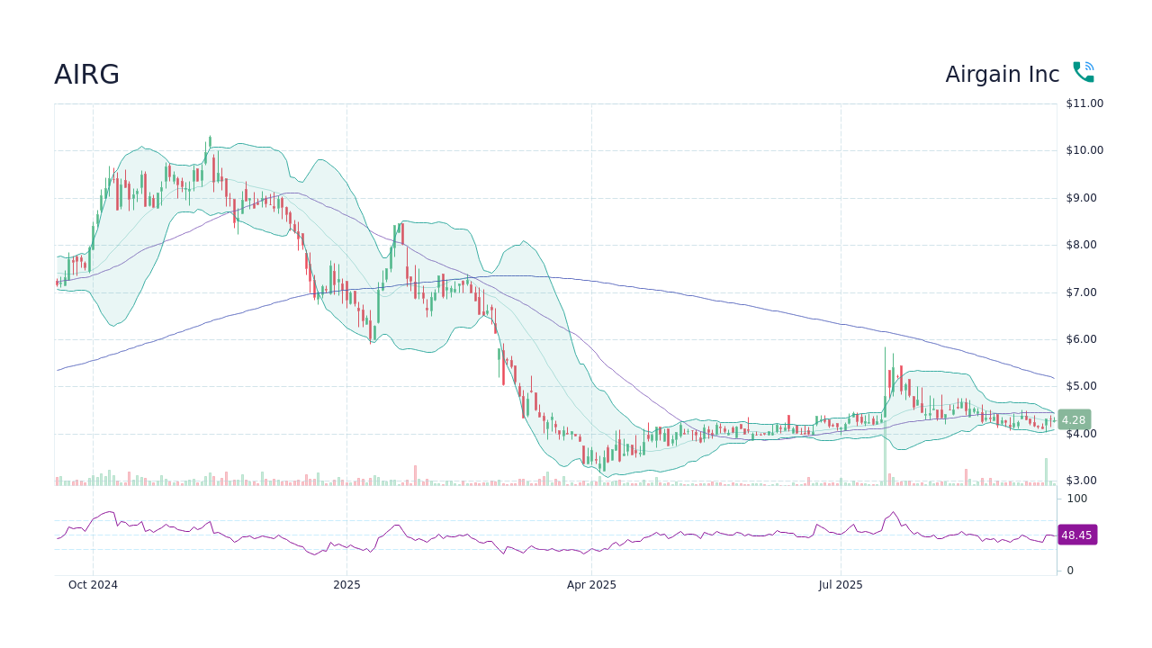Select the Oct 2024 date axis label
Screen dimensions: 1152x648
[x=93, y=585]
